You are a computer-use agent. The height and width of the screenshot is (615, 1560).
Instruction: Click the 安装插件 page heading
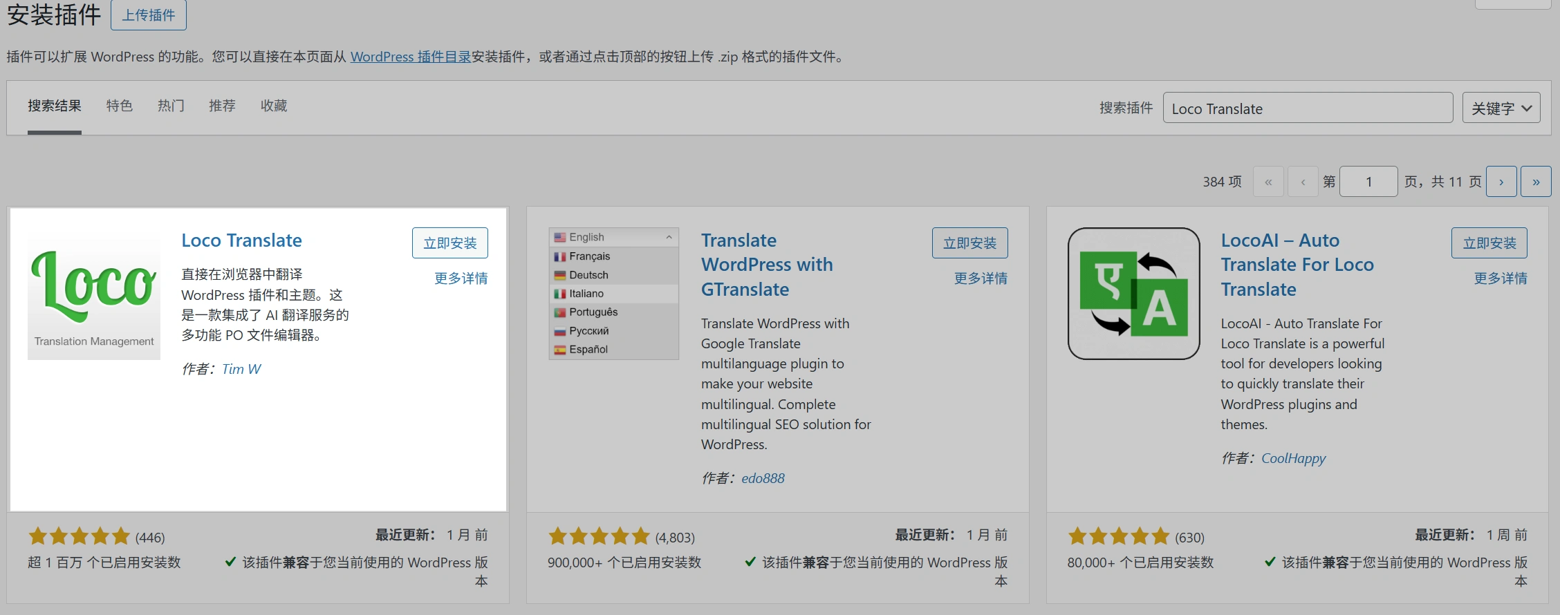pos(54,15)
